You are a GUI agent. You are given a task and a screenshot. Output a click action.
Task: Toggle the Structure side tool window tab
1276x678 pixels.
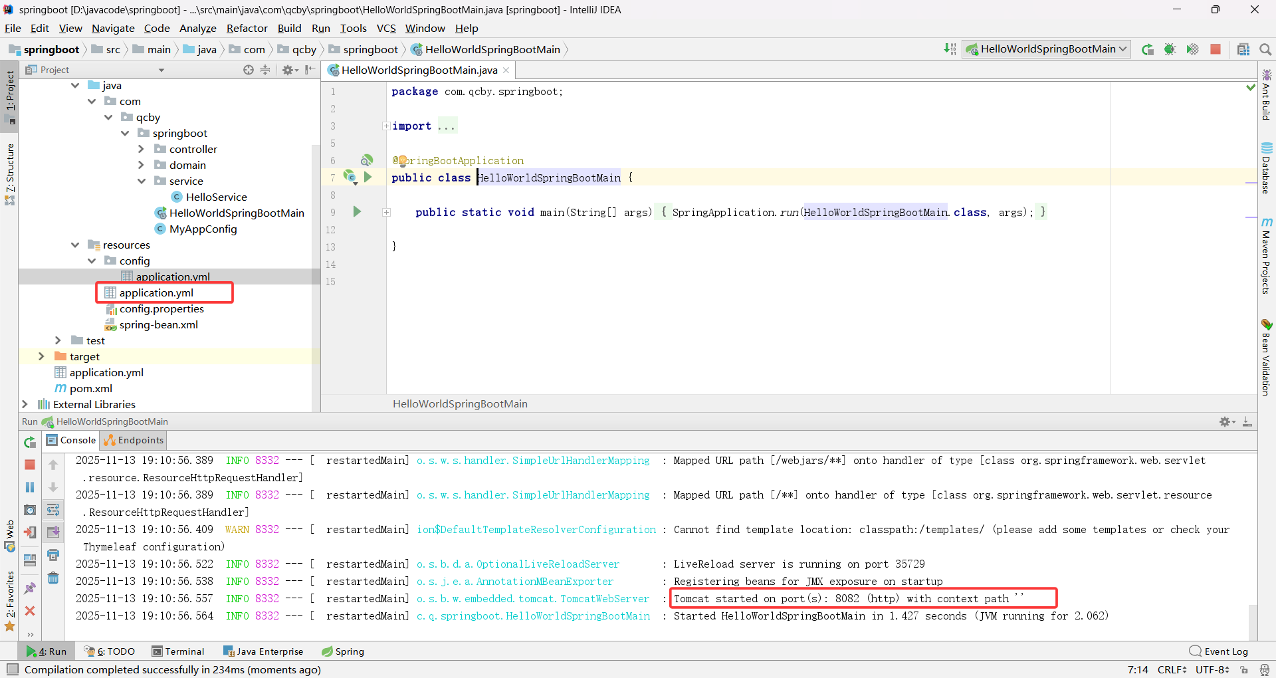point(10,174)
